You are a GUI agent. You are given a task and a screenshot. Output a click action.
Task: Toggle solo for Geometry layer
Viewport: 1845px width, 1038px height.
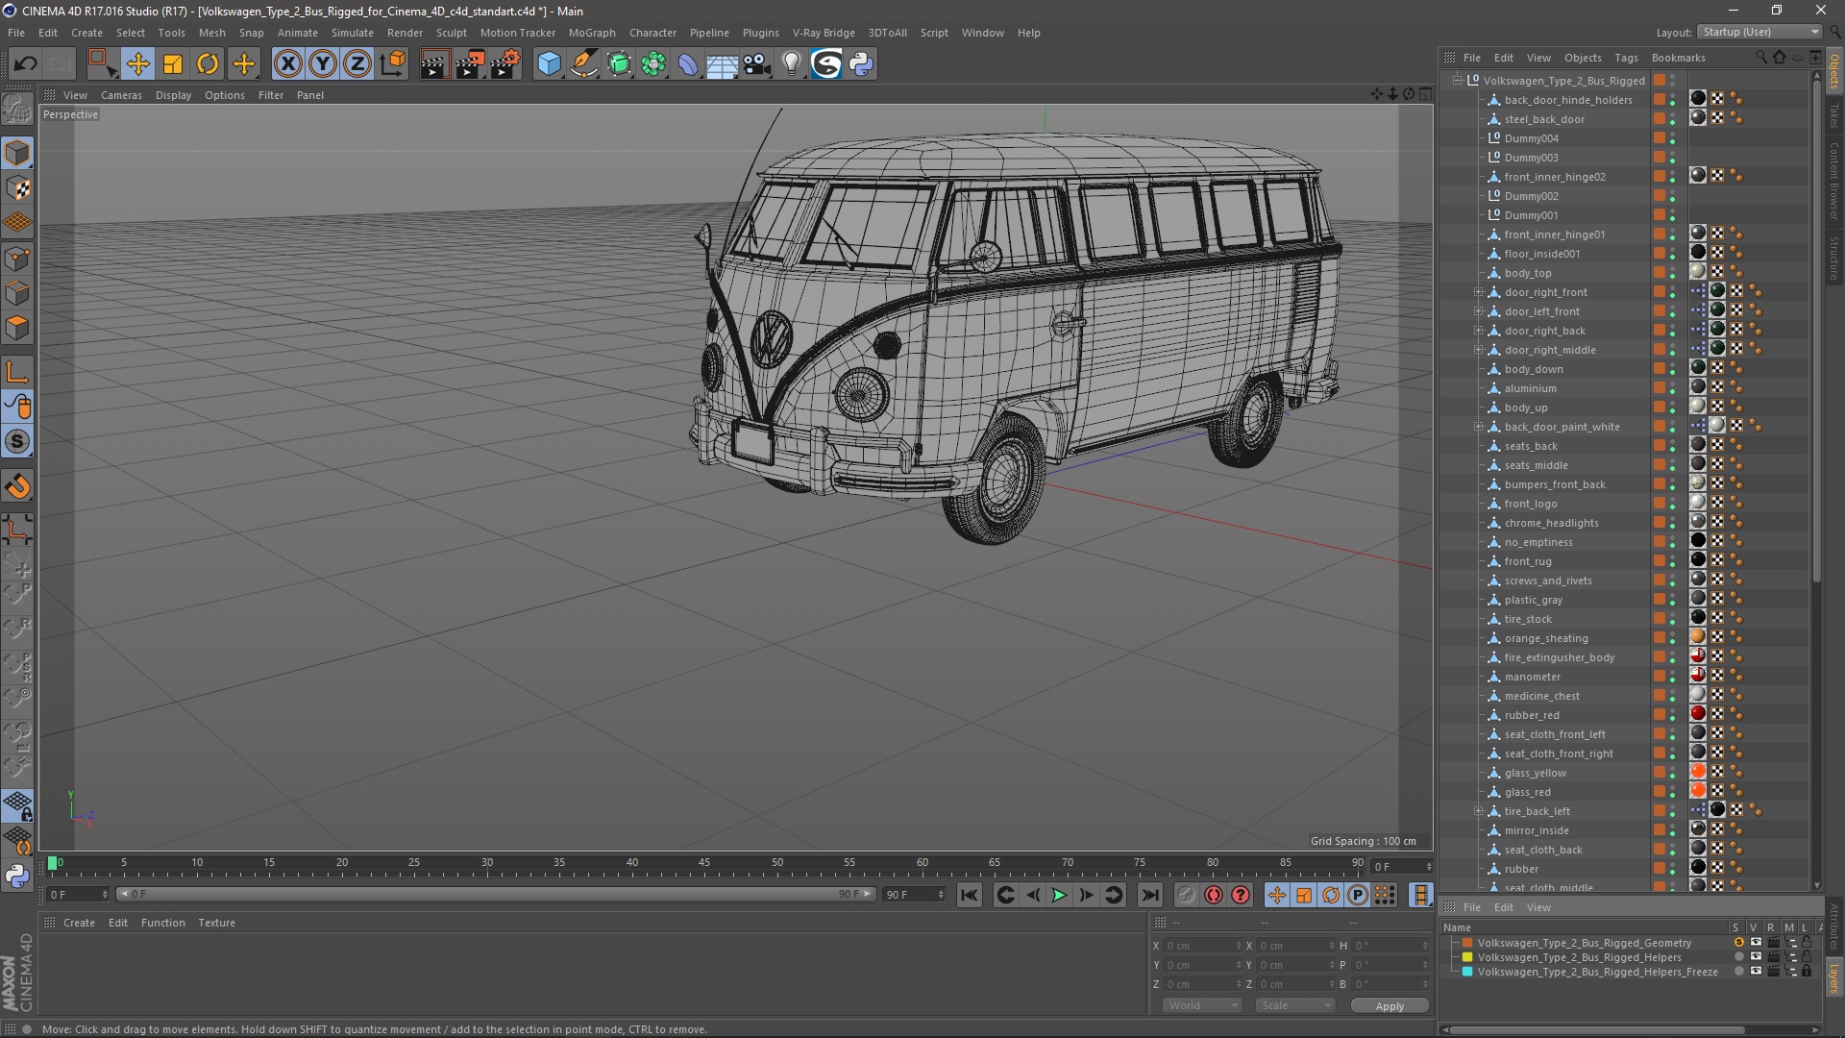tap(1738, 943)
